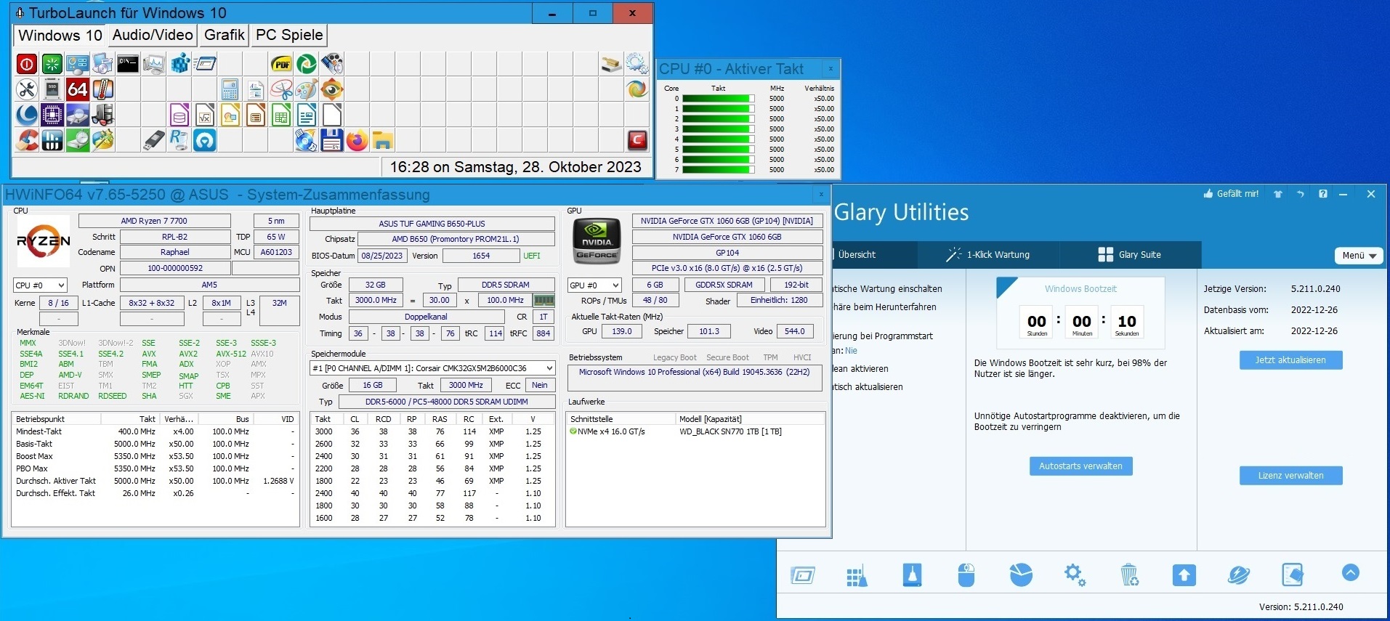Click the film reel video icon
The width and height of the screenshot is (1390, 621).
point(332,64)
